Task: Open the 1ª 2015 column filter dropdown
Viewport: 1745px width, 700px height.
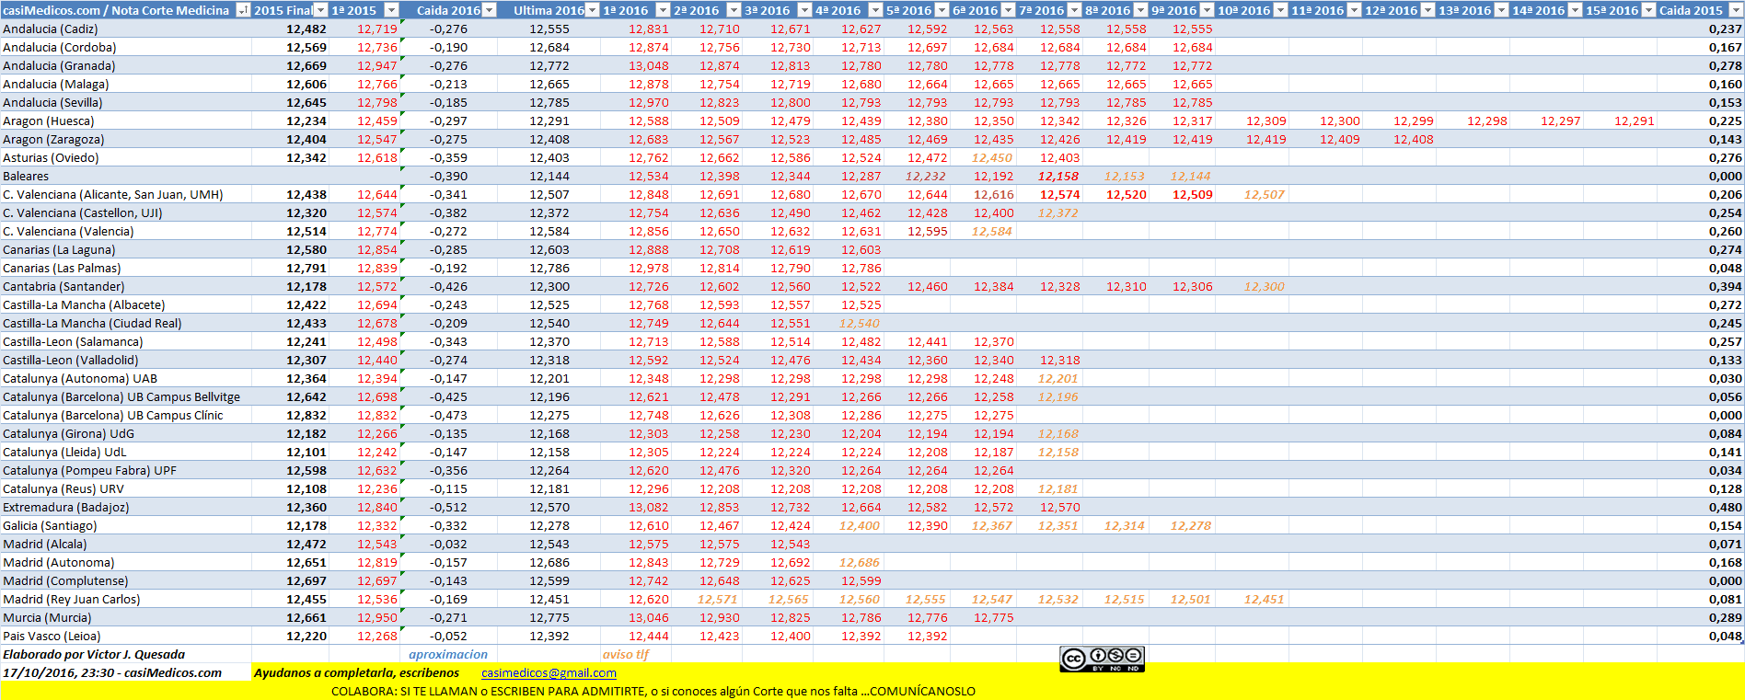Action: (x=392, y=10)
